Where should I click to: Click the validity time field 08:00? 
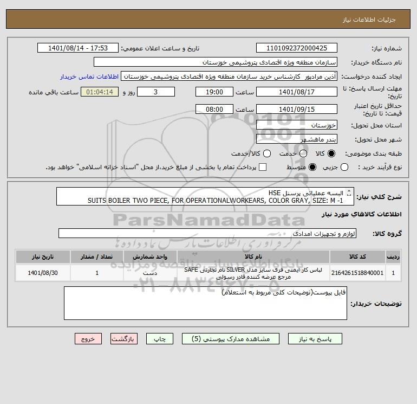pos(214,109)
